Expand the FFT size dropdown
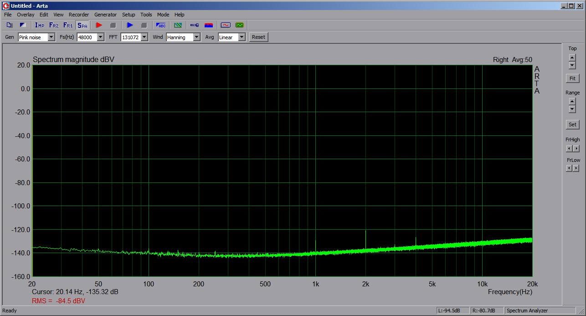Viewport: 586px width, 316px height. tap(144, 37)
